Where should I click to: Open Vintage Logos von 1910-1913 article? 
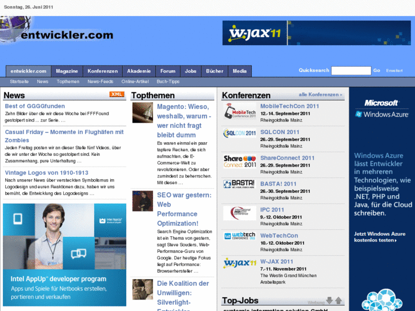47,173
